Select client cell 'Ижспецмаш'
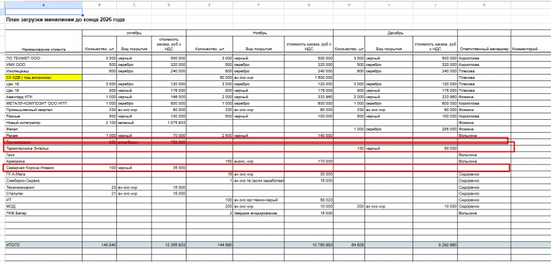Image resolution: width=551 pixels, height=264 pixels. [44, 71]
